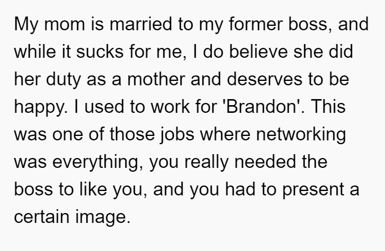Click the word 'believe' in second line

tap(258, 52)
